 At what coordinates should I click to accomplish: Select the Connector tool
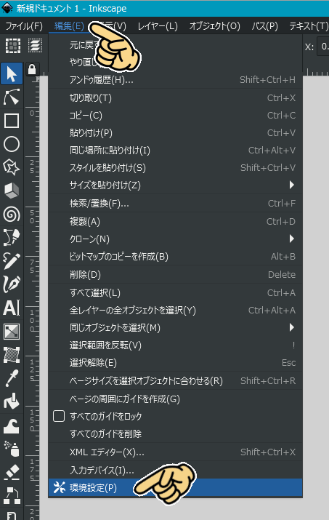12,495
